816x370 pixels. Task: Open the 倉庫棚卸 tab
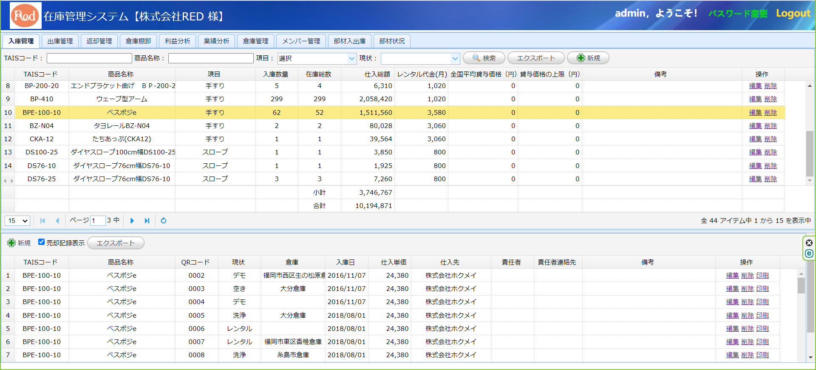click(139, 41)
